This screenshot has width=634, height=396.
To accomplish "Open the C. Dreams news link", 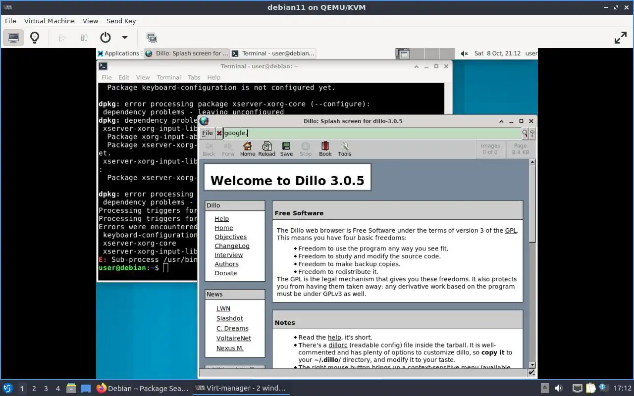I will point(232,328).
